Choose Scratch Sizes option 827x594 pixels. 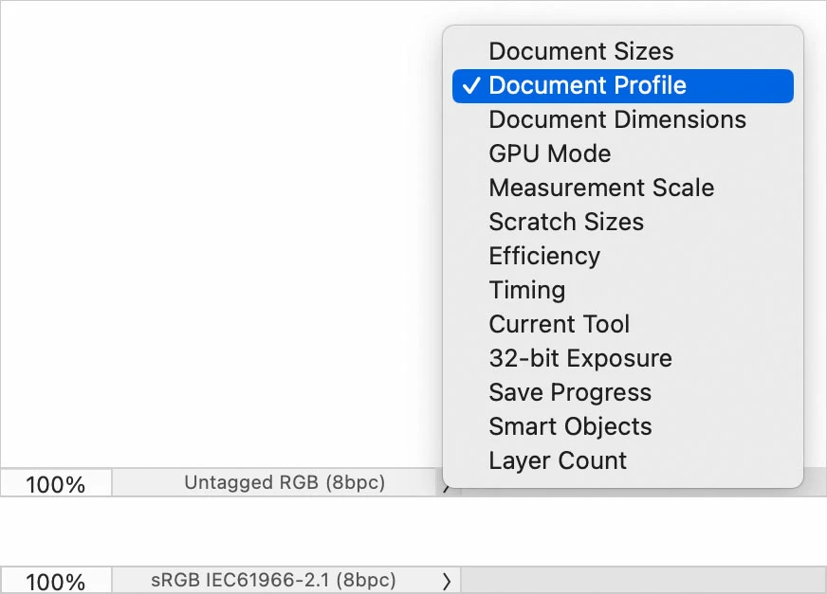point(566,222)
